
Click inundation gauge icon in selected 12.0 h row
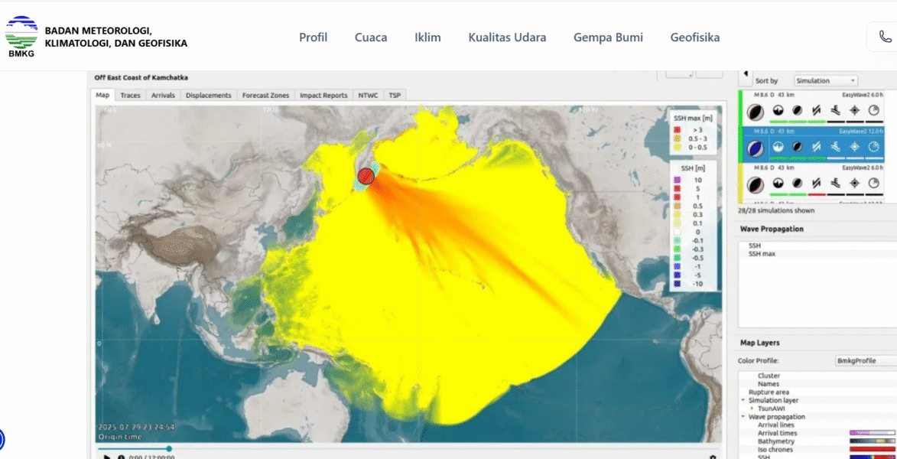click(835, 147)
